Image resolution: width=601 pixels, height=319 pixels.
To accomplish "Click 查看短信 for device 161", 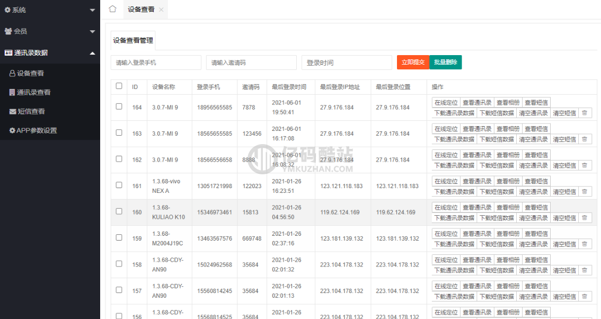I will 536,181.
